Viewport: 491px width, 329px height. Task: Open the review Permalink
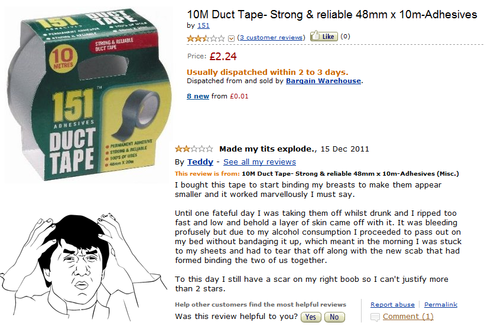[x=441, y=305]
